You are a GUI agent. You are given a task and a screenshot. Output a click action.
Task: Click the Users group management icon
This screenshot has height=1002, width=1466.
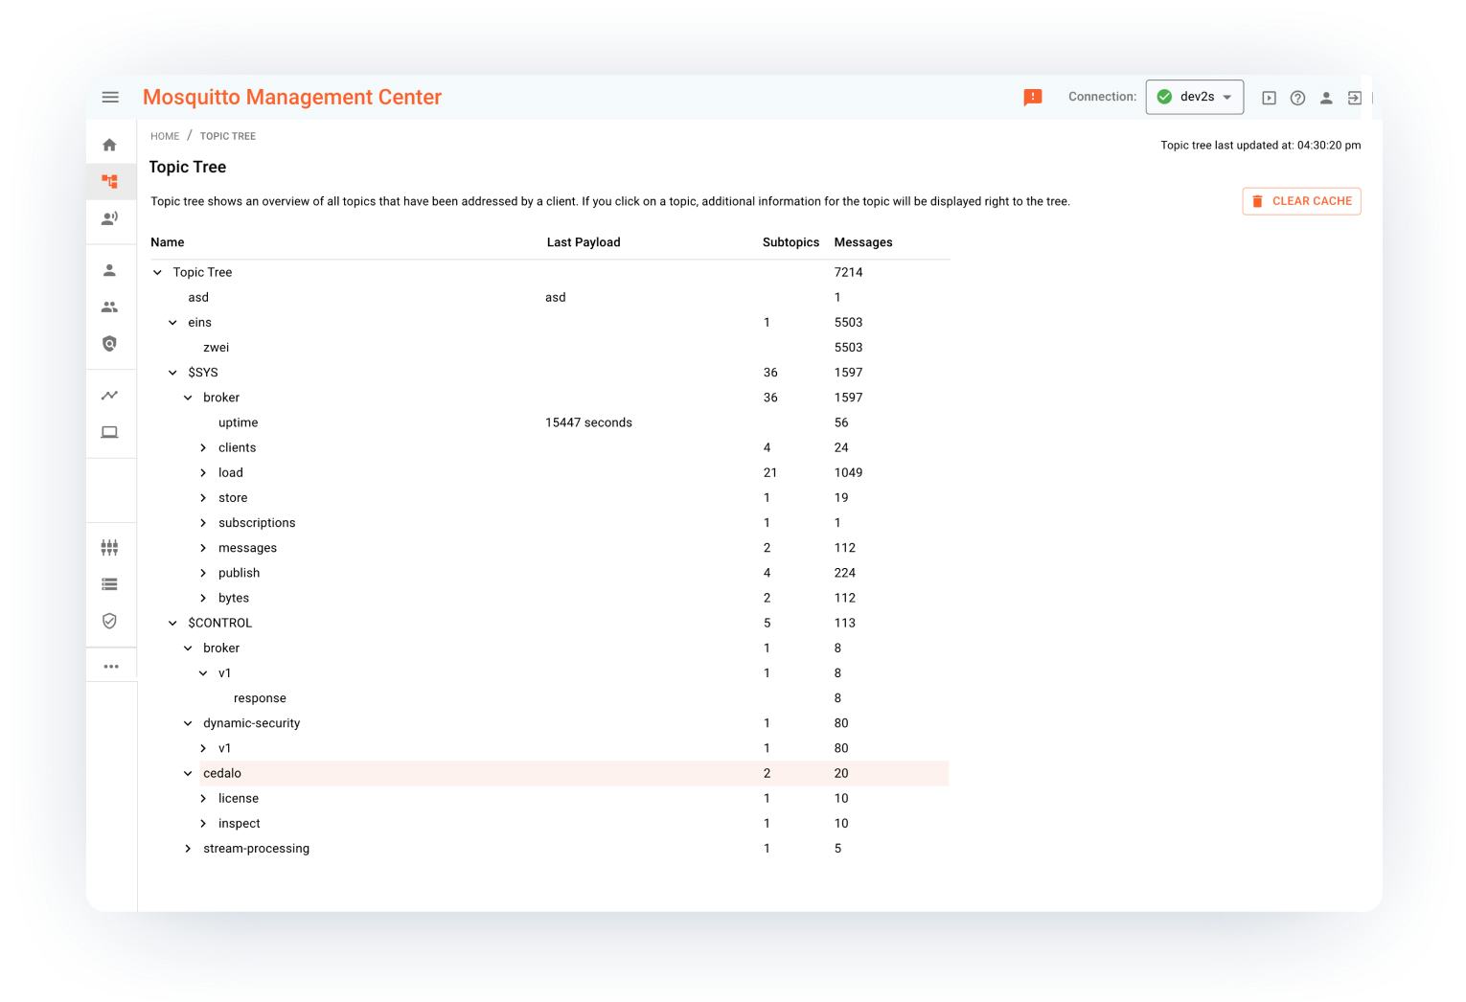110,307
